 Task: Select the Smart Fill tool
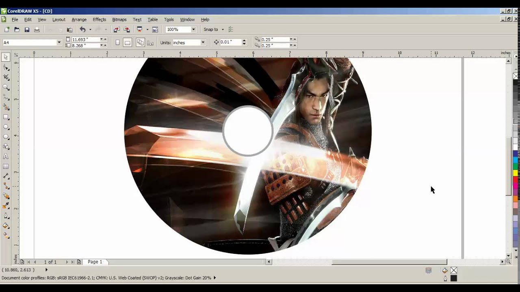tap(6, 107)
